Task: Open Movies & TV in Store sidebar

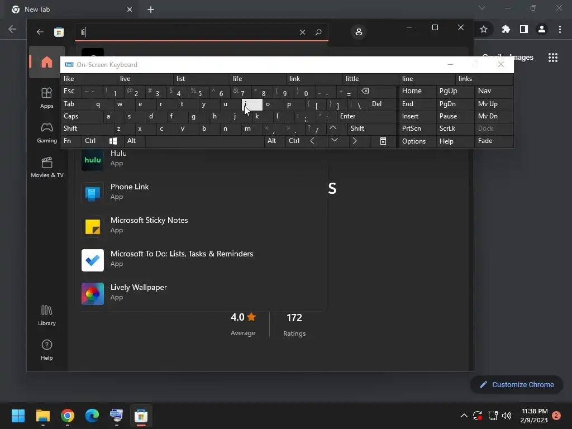Action: tap(47, 167)
